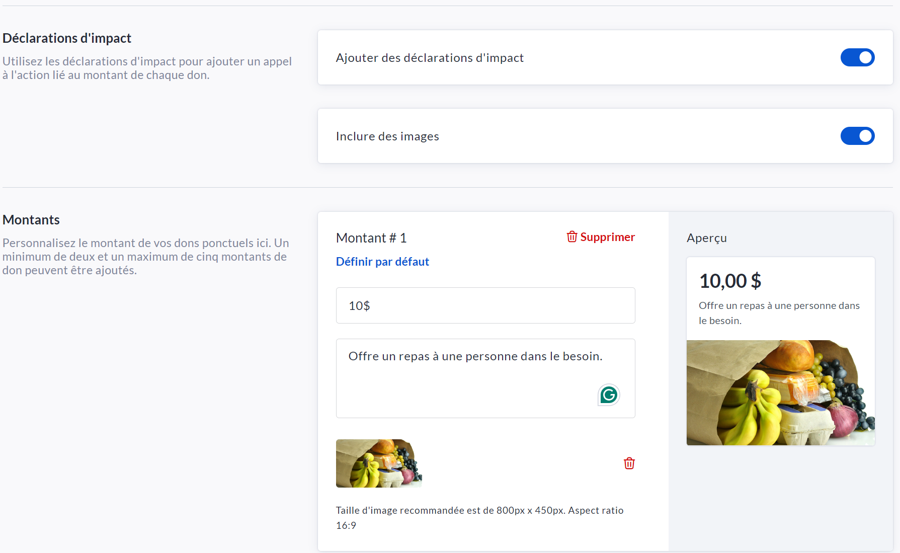Turn off the 'Inclure des images' switch
This screenshot has height=553, width=900.
pyautogui.click(x=857, y=136)
